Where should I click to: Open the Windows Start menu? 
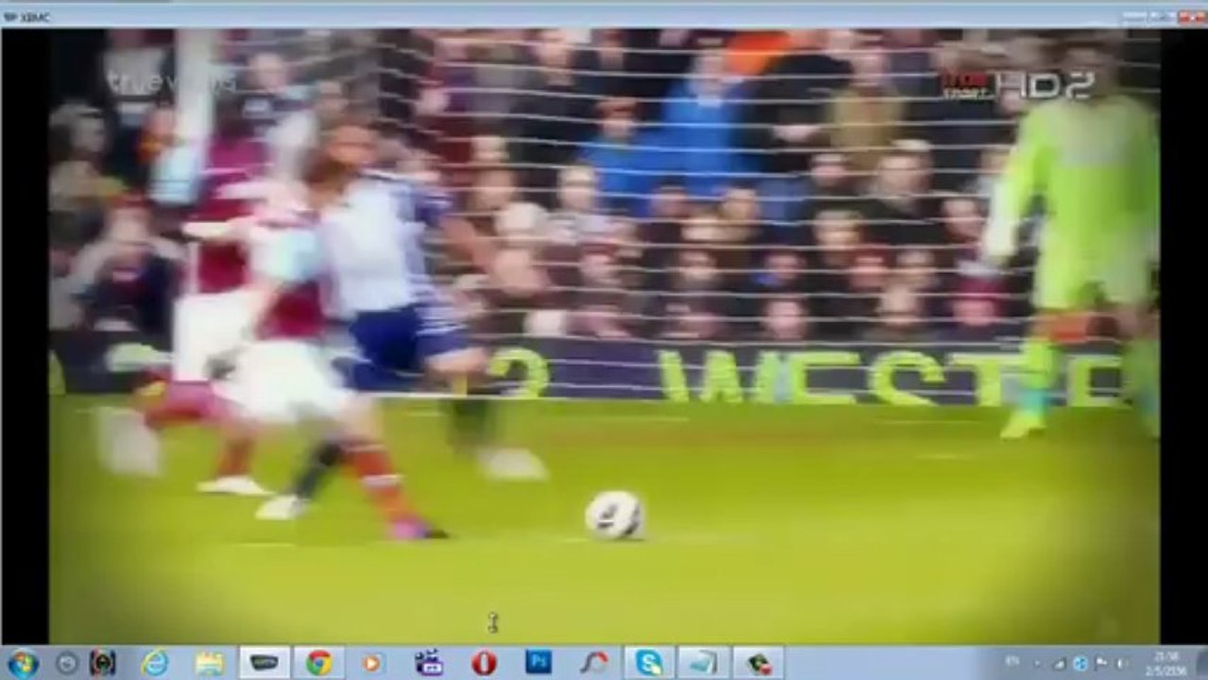[22, 663]
